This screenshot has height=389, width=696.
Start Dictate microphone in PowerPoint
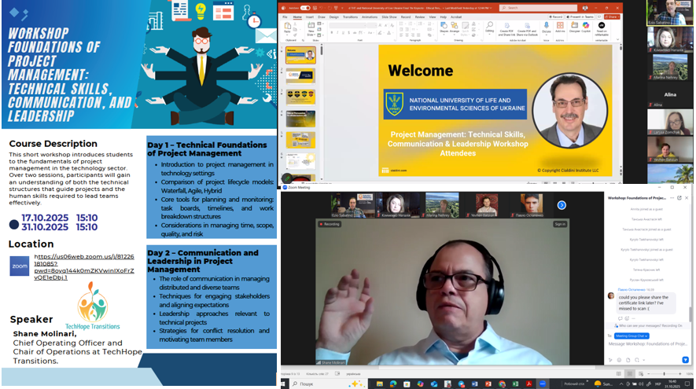[547, 28]
